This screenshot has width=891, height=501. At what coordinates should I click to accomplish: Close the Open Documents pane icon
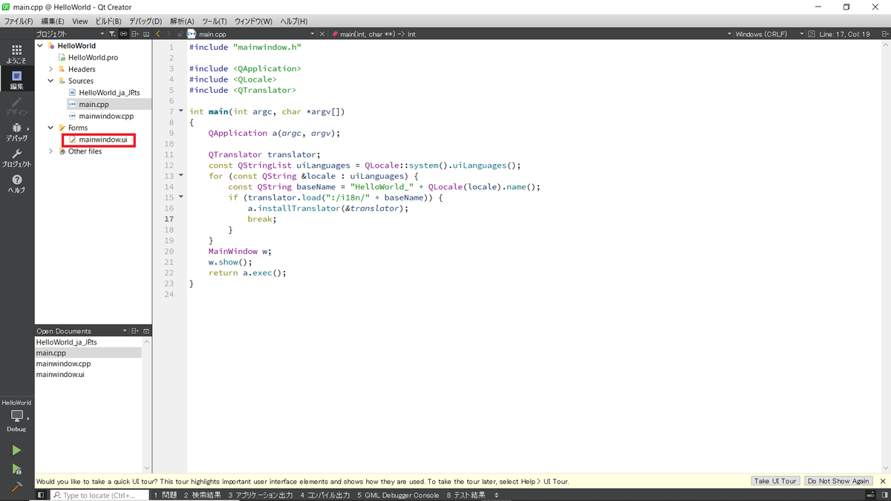click(x=146, y=331)
